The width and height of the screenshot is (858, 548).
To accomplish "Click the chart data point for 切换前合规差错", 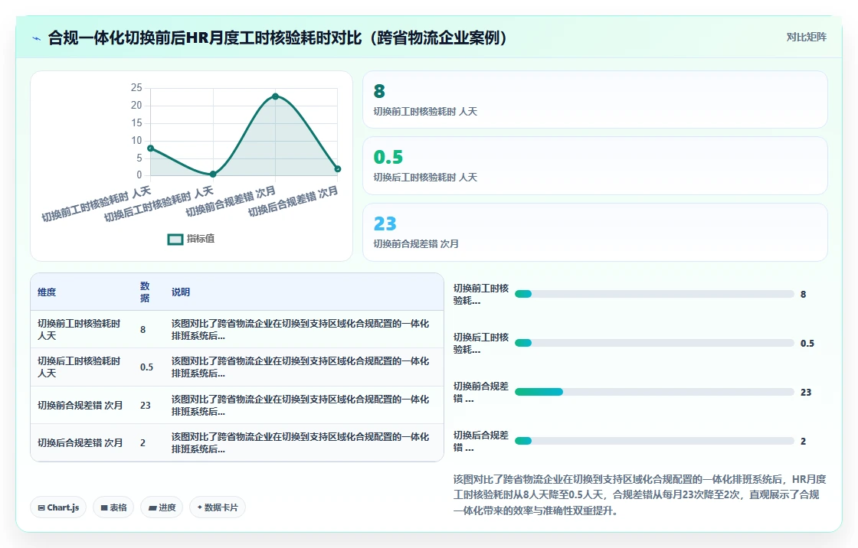I will [275, 96].
